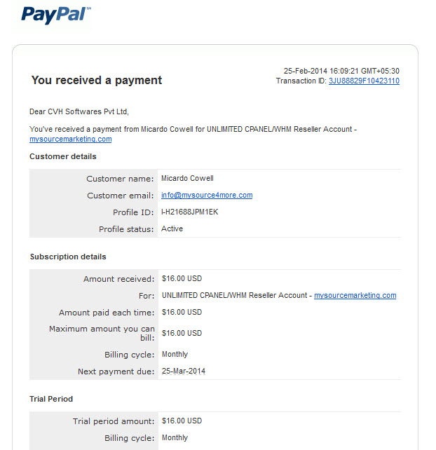Open transaction ID 3JU88829F10423110 link
The width and height of the screenshot is (436, 450).
point(364,81)
